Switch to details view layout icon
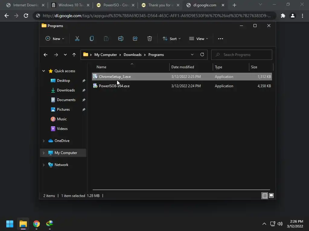309x231 pixels. click(265, 196)
